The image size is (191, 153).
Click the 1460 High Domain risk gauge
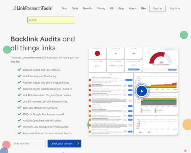(161, 59)
